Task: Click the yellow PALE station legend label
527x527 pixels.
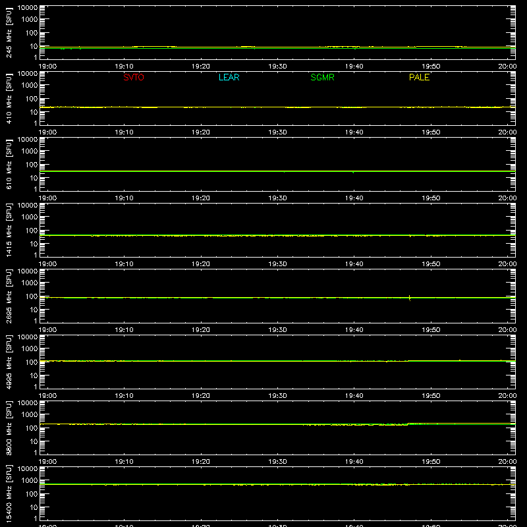Action: [419, 77]
